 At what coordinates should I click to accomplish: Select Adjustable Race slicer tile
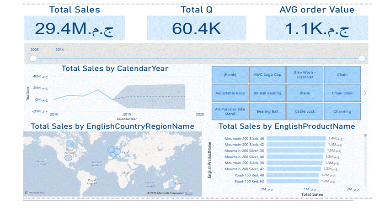click(230, 93)
